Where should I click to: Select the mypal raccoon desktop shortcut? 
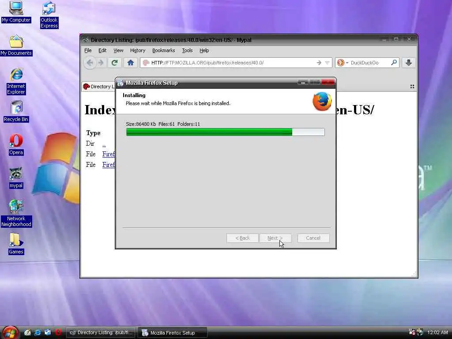(x=16, y=178)
